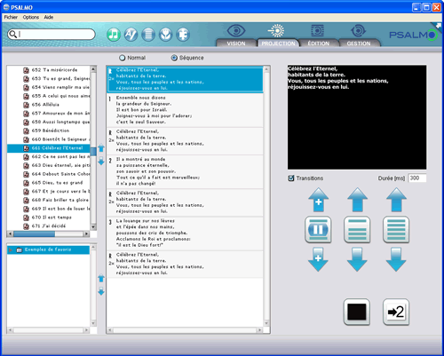
Task: Click the pause projection button
Action: click(318, 230)
